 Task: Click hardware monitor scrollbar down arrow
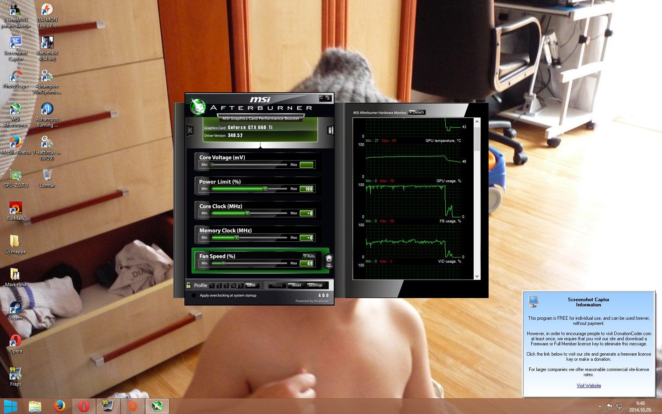(x=477, y=276)
